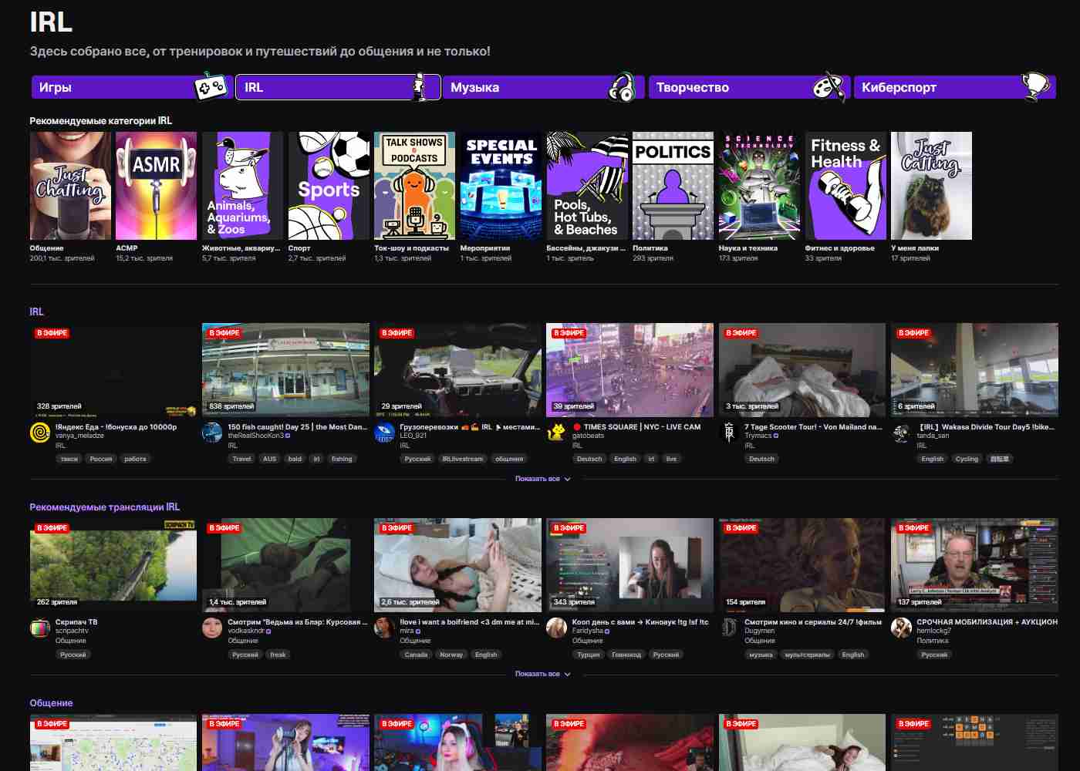
Task: Open the Sports category cover
Action: pyautogui.click(x=329, y=186)
